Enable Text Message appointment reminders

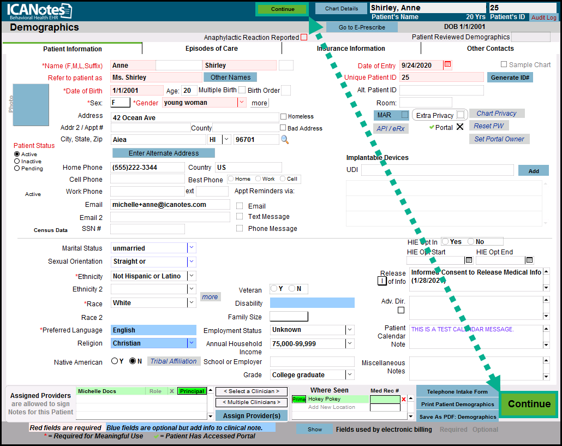coord(240,217)
